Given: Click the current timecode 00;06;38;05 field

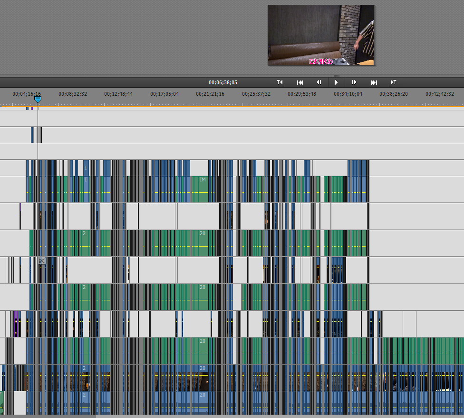Looking at the screenshot, I should 223,82.
